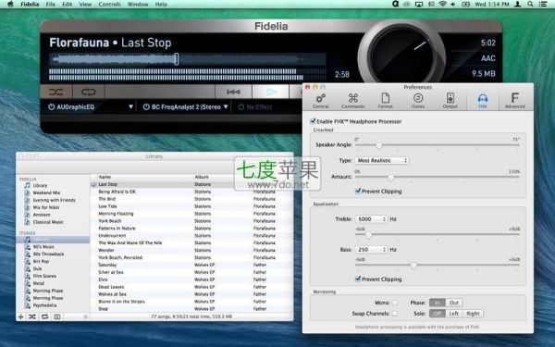The image size is (555, 347).
Task: Adjust the Treble gain slider handle
Action: pos(368,235)
